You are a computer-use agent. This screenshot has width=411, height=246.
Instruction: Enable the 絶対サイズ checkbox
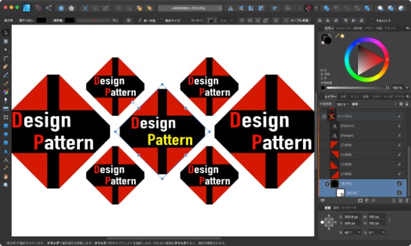click(x=162, y=20)
